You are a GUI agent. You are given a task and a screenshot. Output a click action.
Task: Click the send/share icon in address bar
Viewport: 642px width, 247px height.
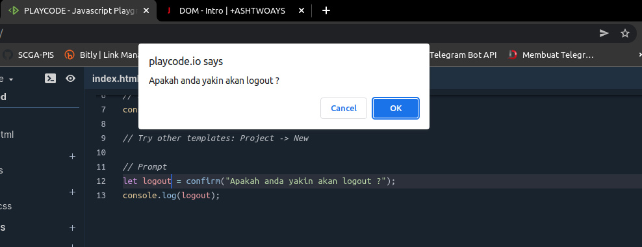(x=604, y=34)
